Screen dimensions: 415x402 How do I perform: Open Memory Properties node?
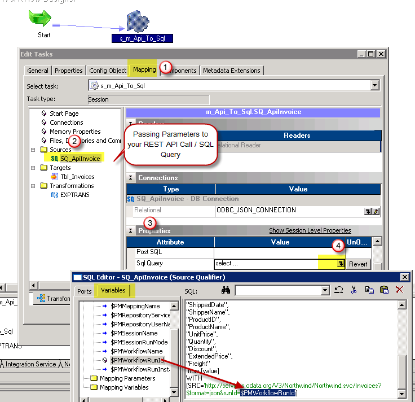75,132
